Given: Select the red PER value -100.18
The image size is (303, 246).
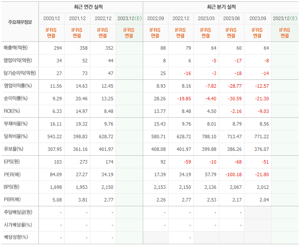Looking at the screenshot, I should point(234,175).
